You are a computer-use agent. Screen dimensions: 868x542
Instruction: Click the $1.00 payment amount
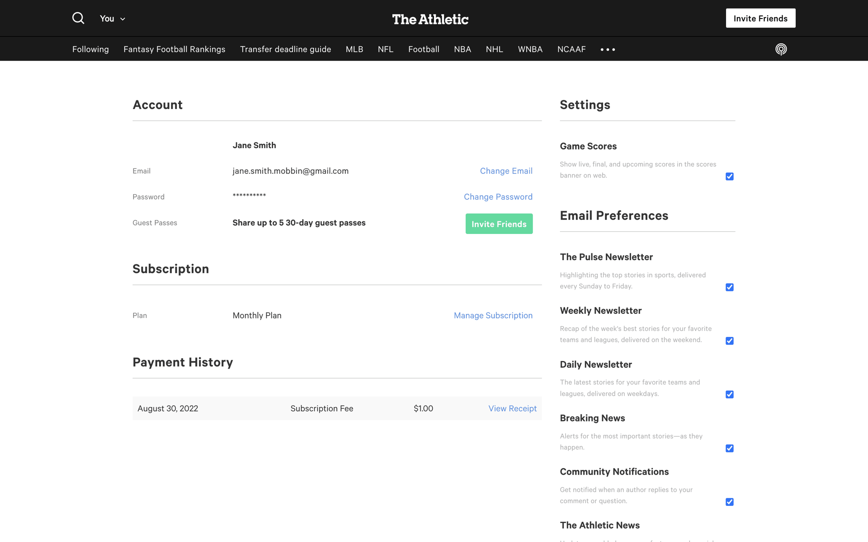pyautogui.click(x=423, y=408)
